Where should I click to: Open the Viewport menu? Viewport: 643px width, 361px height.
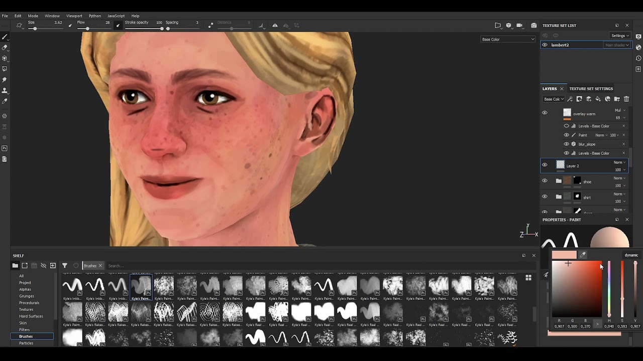tap(74, 16)
